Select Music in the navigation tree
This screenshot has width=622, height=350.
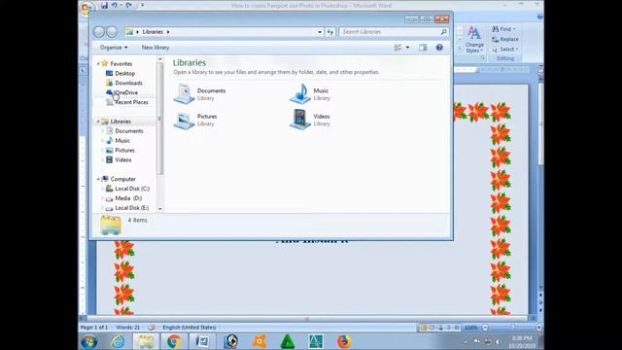(118, 140)
